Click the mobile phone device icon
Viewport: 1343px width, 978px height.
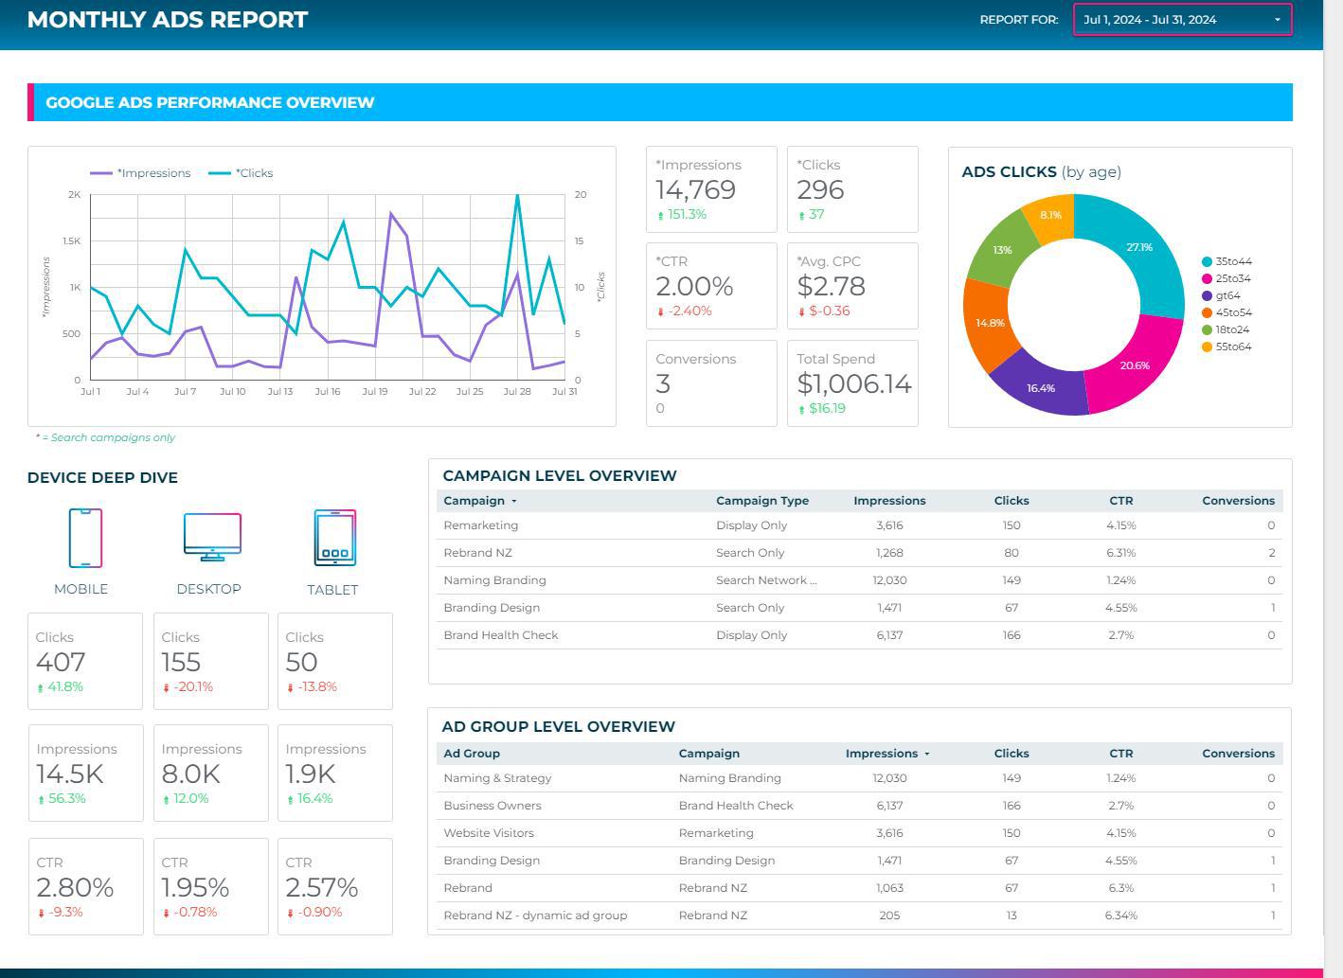pos(85,538)
